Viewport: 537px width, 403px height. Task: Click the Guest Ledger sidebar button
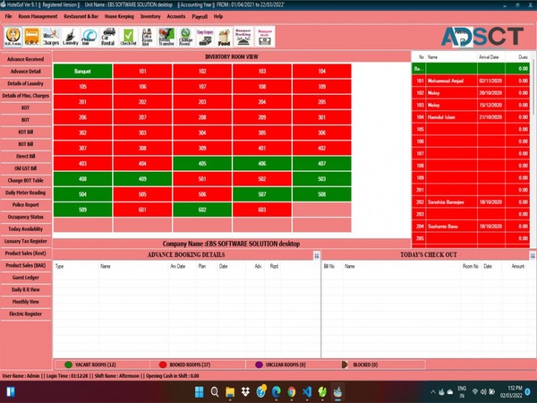point(26,278)
